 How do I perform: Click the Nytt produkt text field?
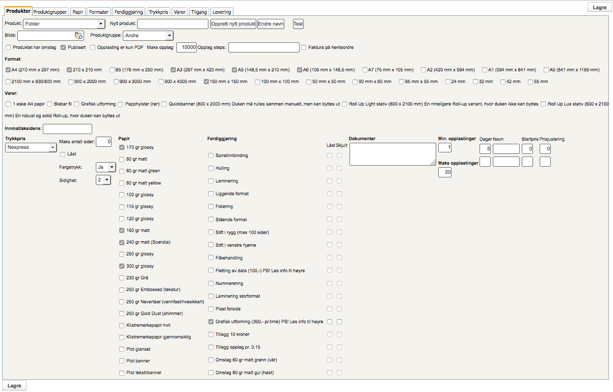coord(173,24)
